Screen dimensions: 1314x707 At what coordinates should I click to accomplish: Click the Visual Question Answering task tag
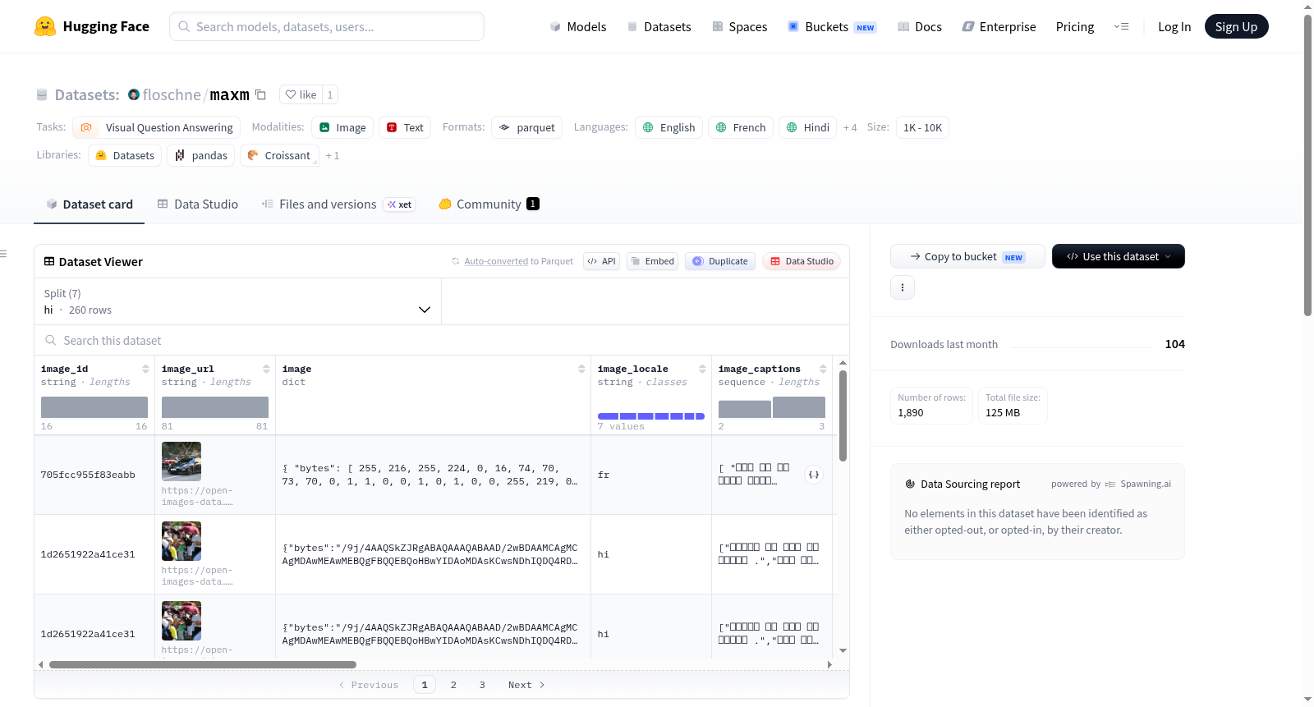coord(157,127)
